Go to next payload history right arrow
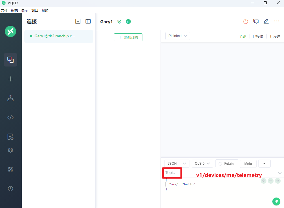The height and width of the screenshot is (208, 284). 278,181
